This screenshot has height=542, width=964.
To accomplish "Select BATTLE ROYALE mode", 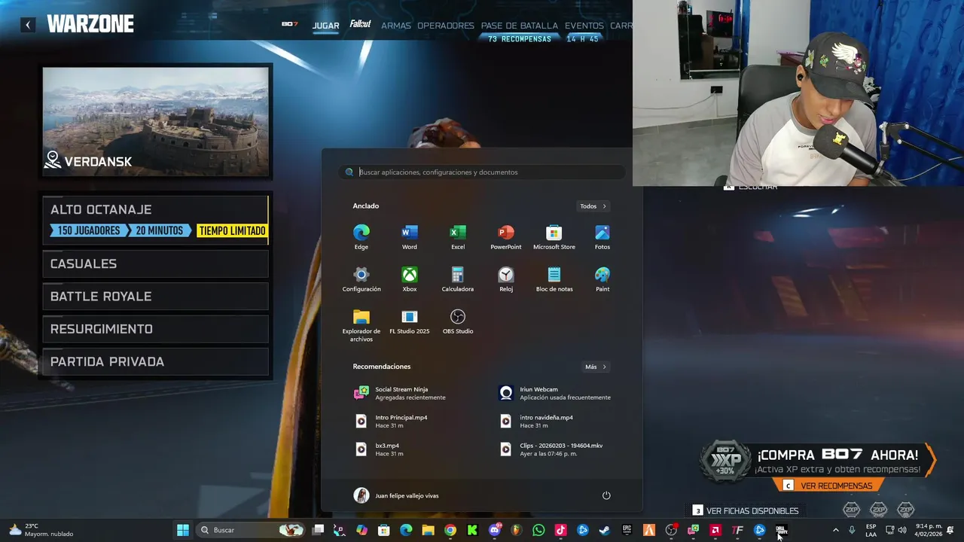I will [155, 297].
